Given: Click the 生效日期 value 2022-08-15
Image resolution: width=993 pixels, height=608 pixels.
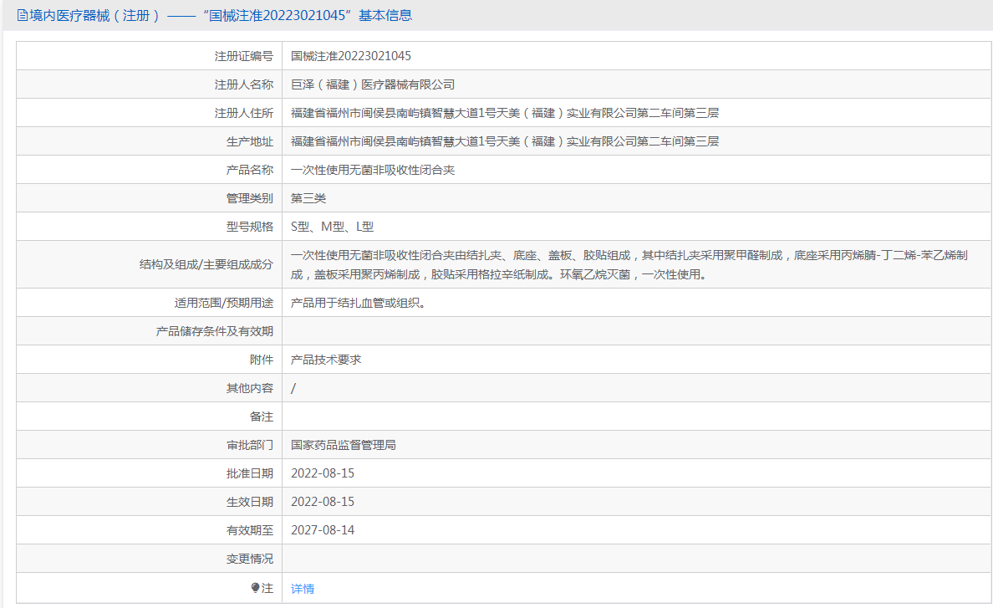Looking at the screenshot, I should coord(323,502).
